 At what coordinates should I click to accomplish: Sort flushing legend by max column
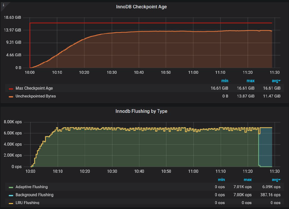[x=248, y=180]
